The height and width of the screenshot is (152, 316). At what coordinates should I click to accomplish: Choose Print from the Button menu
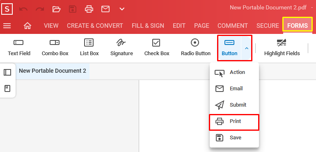(234, 121)
